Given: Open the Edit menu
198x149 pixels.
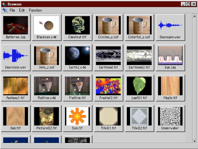Looking at the screenshot, I should pos(22,10).
